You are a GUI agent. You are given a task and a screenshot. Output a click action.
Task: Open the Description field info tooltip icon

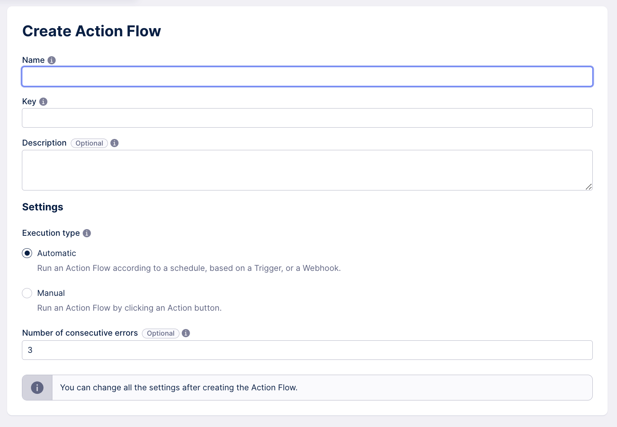point(115,143)
